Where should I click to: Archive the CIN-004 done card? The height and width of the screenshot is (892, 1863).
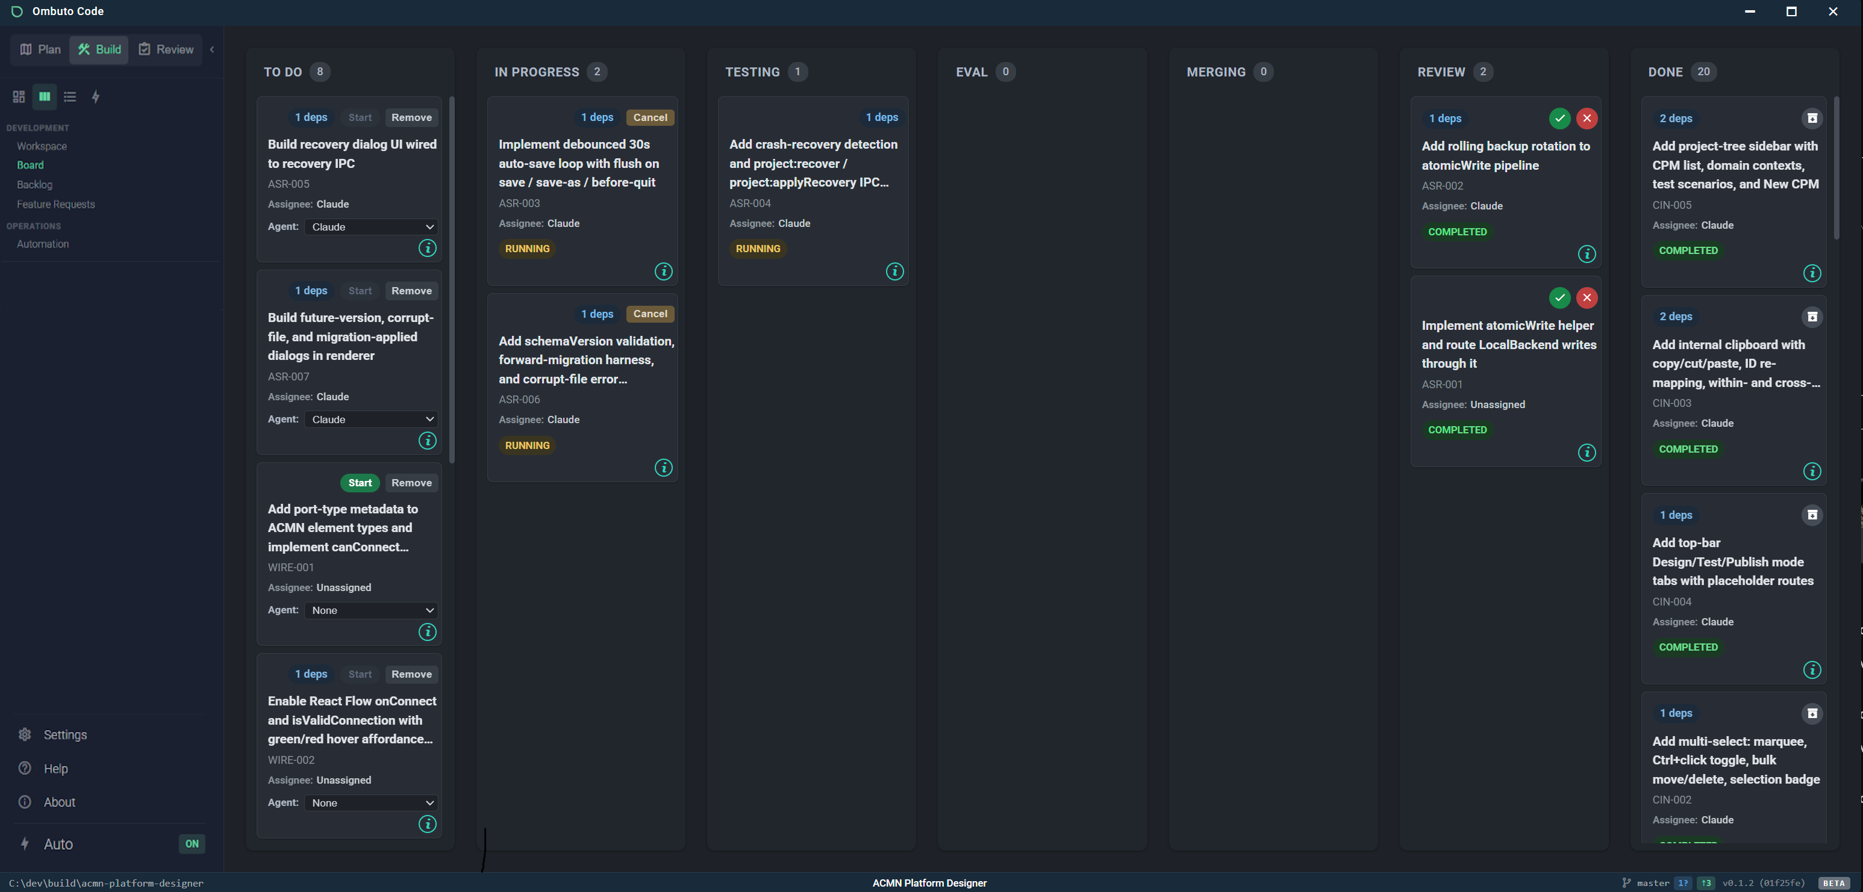1812,515
